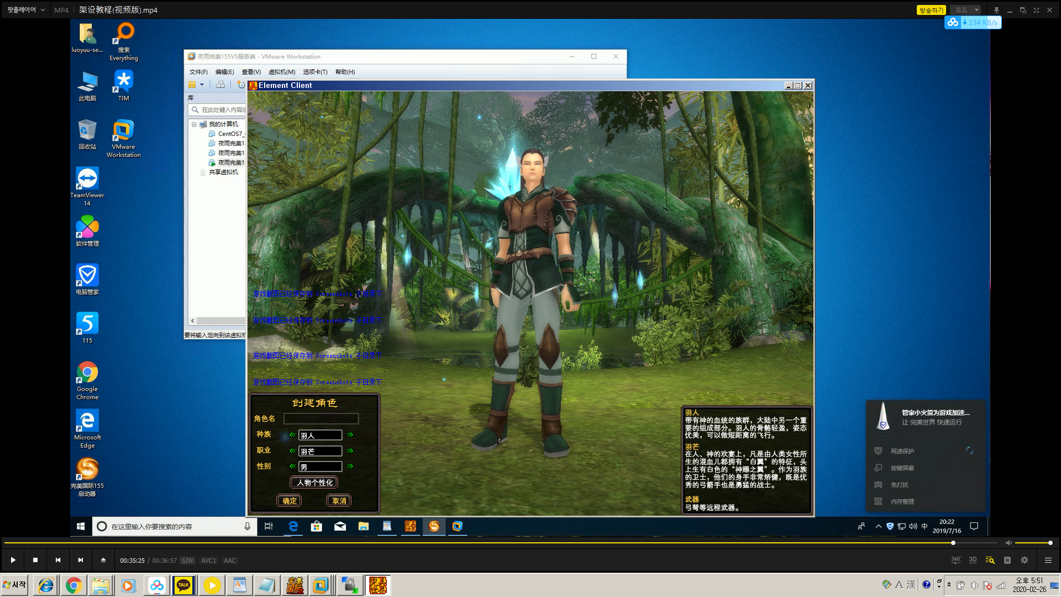
Task: Click the 人物个性化 button
Action: [314, 483]
